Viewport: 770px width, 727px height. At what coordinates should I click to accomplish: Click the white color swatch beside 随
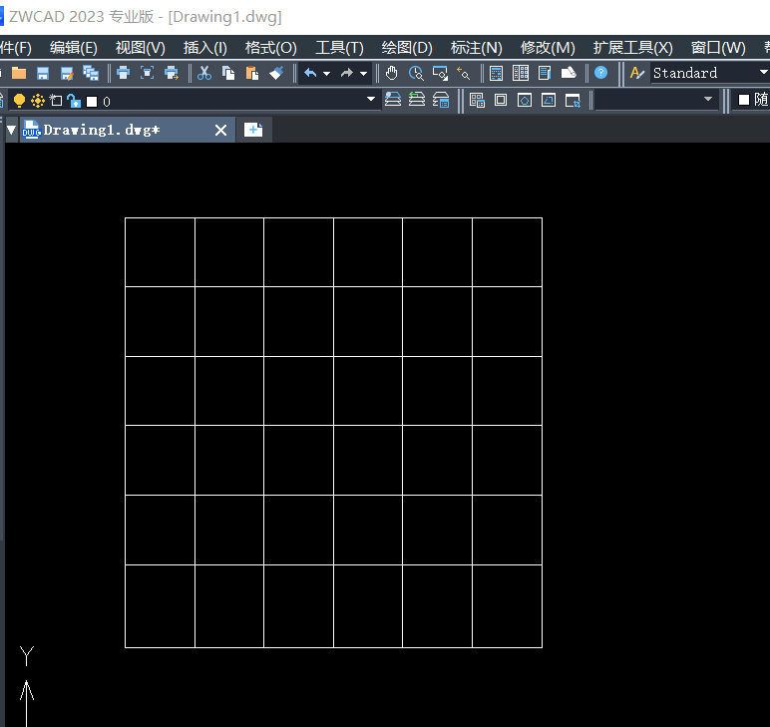click(x=744, y=100)
